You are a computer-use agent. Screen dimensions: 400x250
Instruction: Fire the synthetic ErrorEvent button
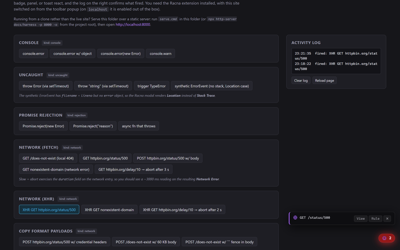[x=212, y=86]
